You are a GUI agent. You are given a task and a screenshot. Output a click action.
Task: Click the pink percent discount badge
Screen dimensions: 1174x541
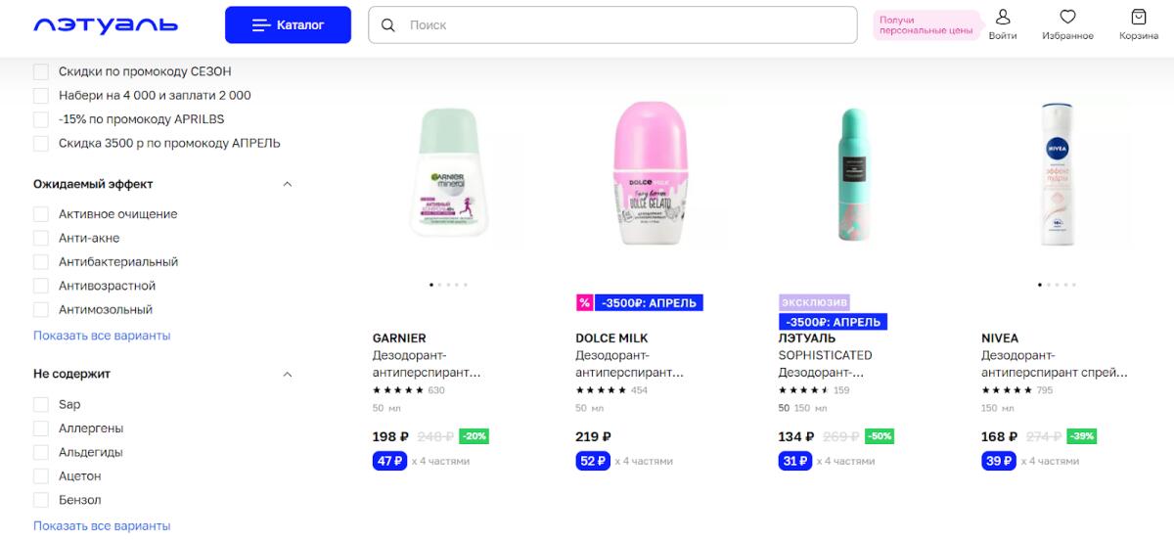pyautogui.click(x=584, y=303)
